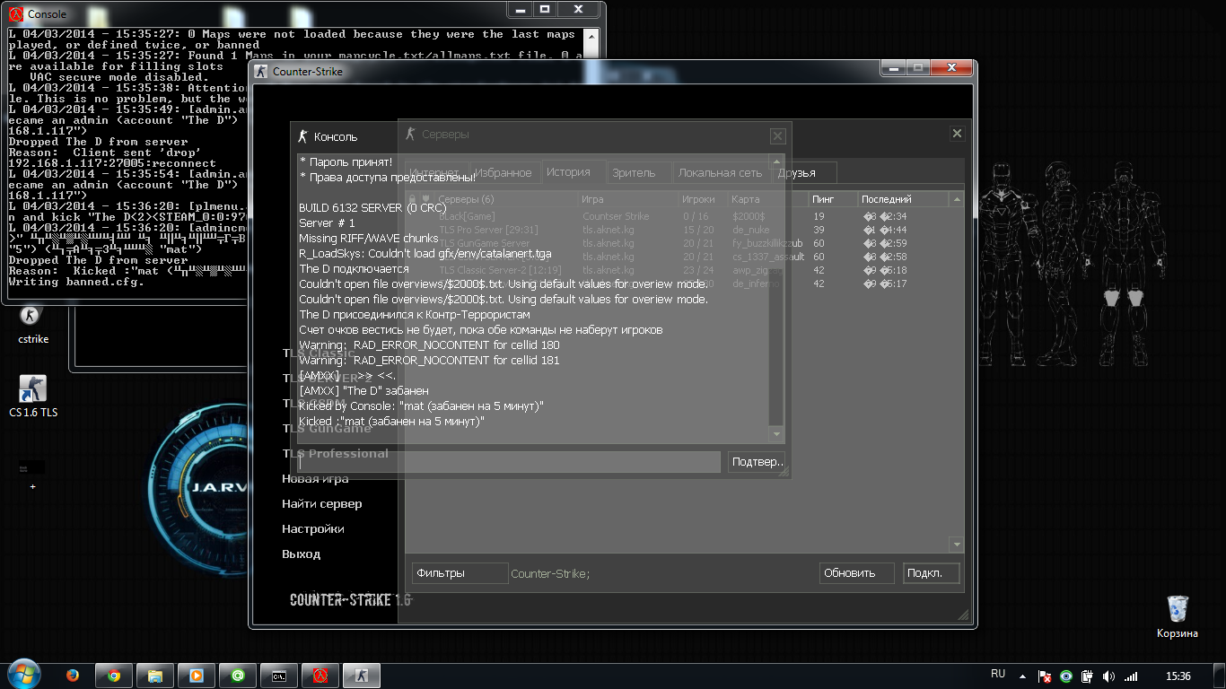Switch to the Избранное tab
This screenshot has height=689, width=1226.
tap(504, 172)
